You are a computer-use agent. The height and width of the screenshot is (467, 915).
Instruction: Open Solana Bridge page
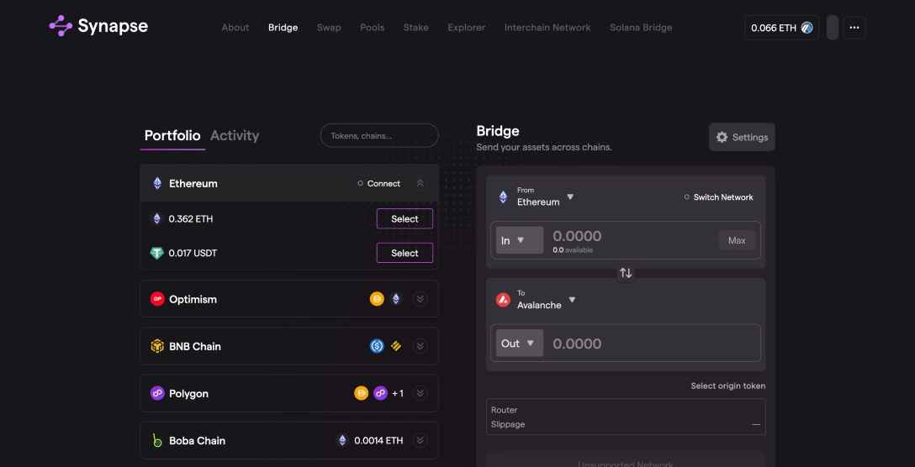pyautogui.click(x=641, y=28)
